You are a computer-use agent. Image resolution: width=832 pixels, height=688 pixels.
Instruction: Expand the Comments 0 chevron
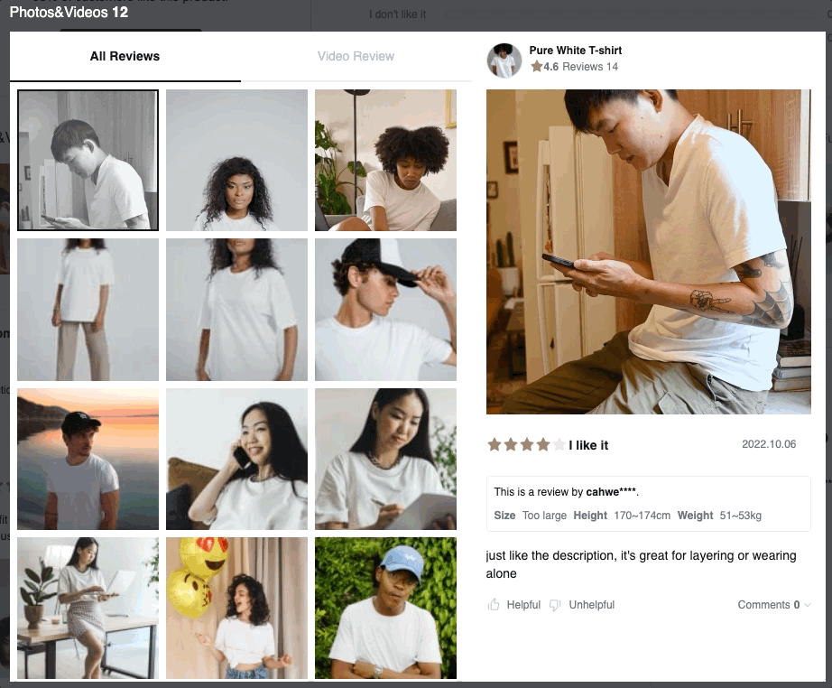[x=807, y=605]
